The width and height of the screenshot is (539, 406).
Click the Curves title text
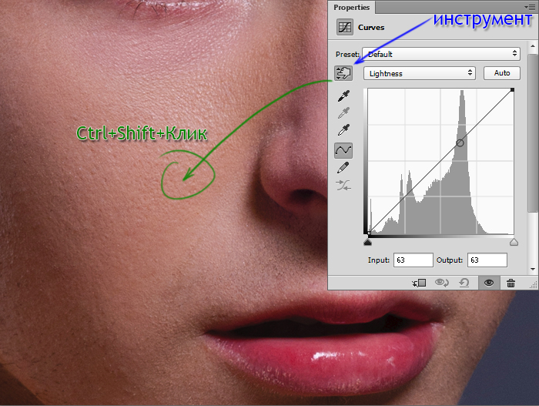[371, 28]
